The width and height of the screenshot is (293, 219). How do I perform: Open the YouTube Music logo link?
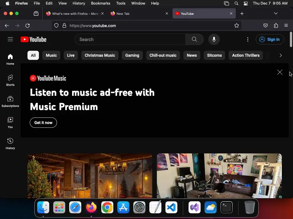point(48,78)
